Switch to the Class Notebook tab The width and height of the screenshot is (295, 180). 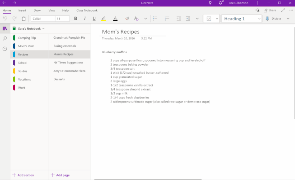(x=87, y=10)
